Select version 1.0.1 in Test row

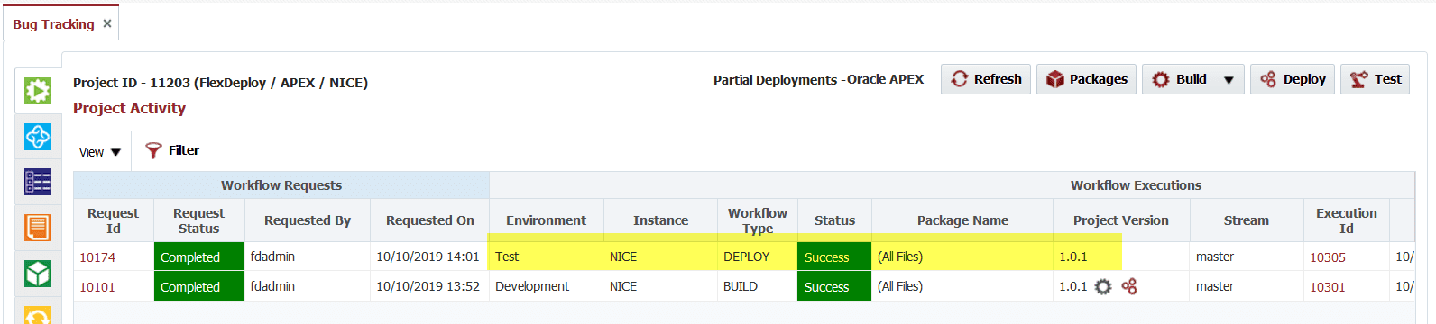(x=1073, y=256)
